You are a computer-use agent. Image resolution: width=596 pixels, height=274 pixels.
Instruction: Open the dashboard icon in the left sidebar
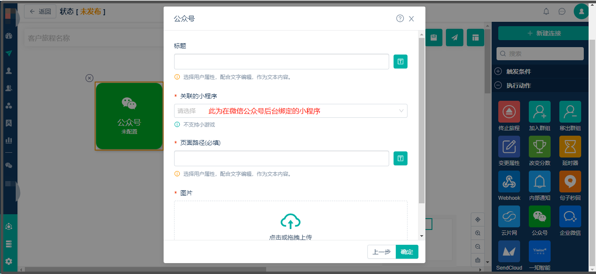pyautogui.click(x=9, y=36)
